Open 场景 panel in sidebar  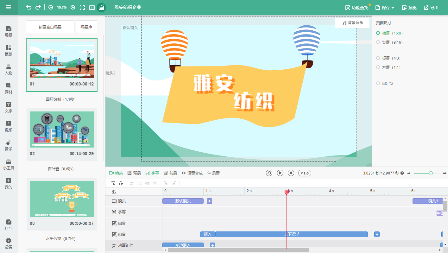pyautogui.click(x=9, y=32)
